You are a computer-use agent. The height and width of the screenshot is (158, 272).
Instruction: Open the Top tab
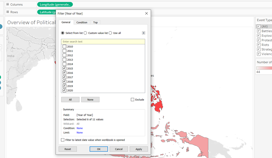coord(95,22)
